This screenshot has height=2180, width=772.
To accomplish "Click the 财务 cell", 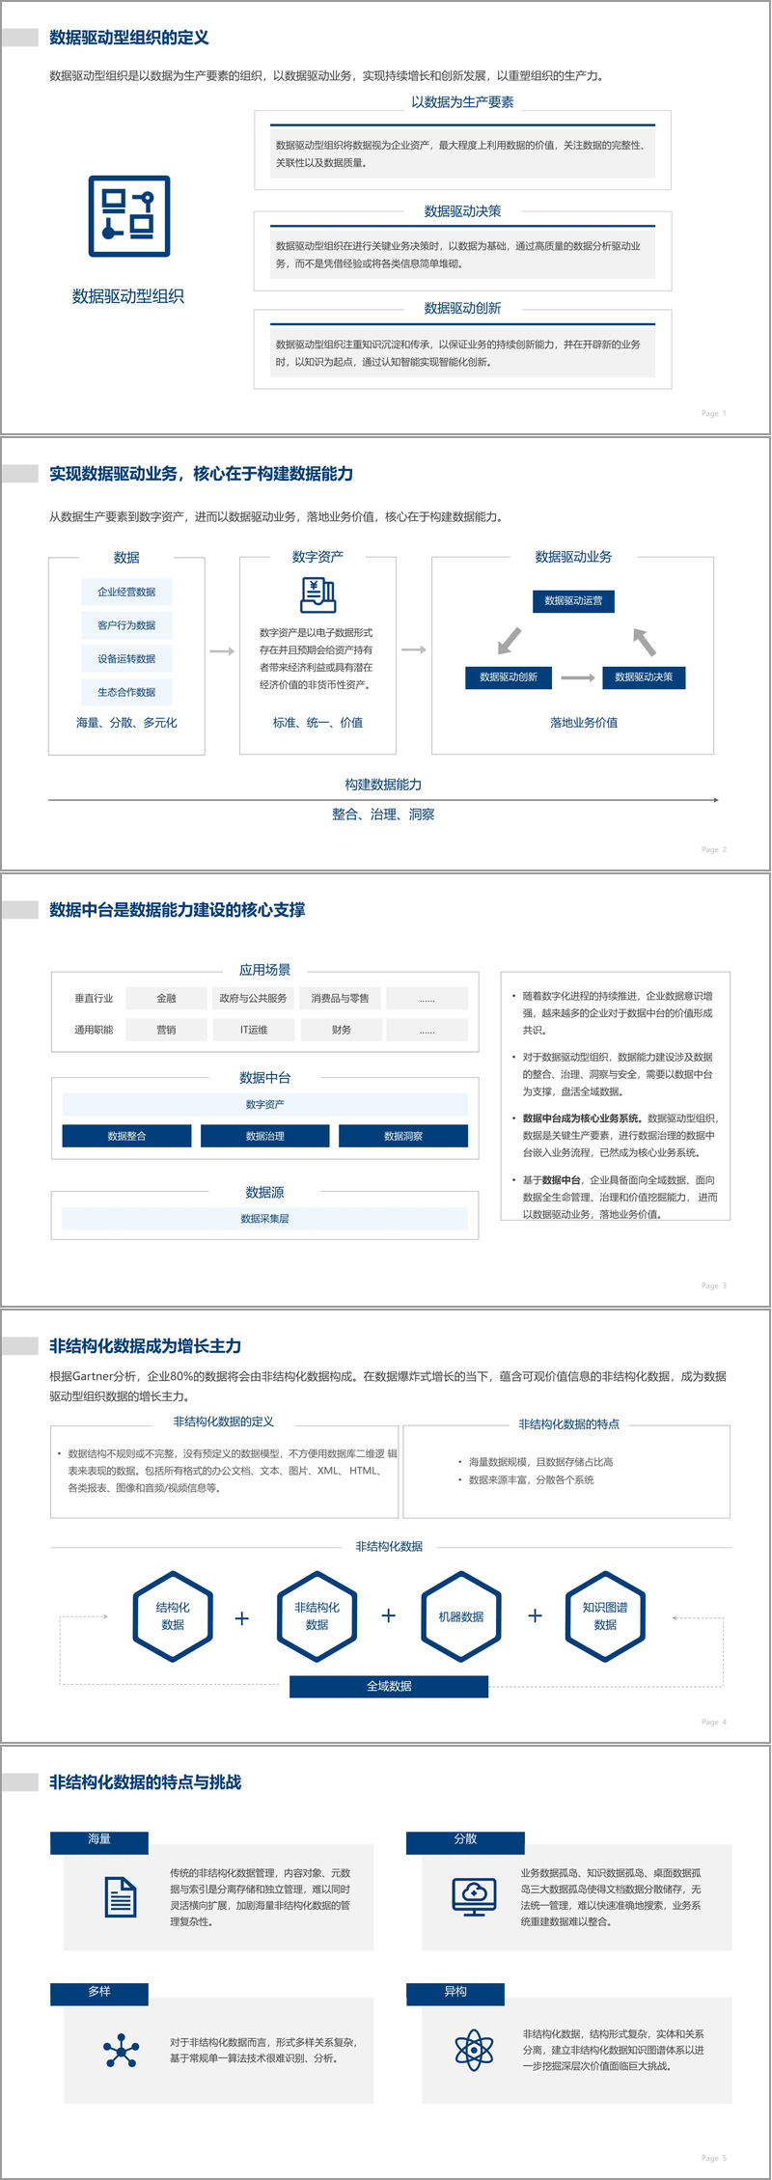I will click(x=341, y=1030).
